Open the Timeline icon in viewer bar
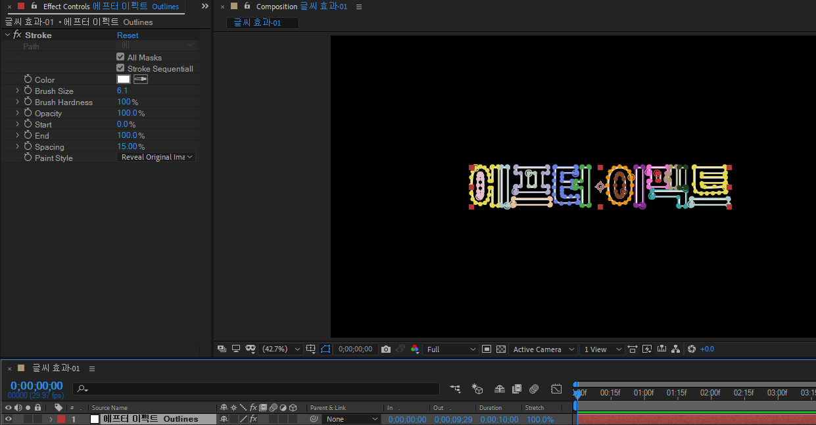816x425 pixels. [661, 349]
